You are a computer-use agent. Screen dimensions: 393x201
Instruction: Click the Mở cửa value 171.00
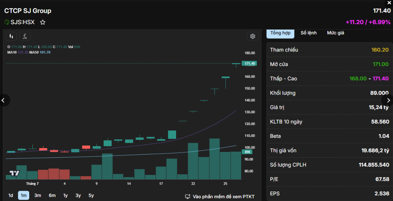click(381, 64)
